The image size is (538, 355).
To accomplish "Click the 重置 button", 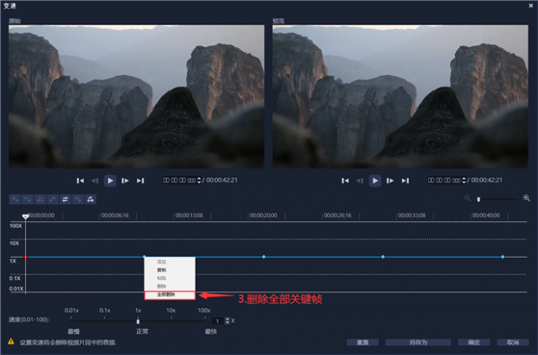I will 360,342.
